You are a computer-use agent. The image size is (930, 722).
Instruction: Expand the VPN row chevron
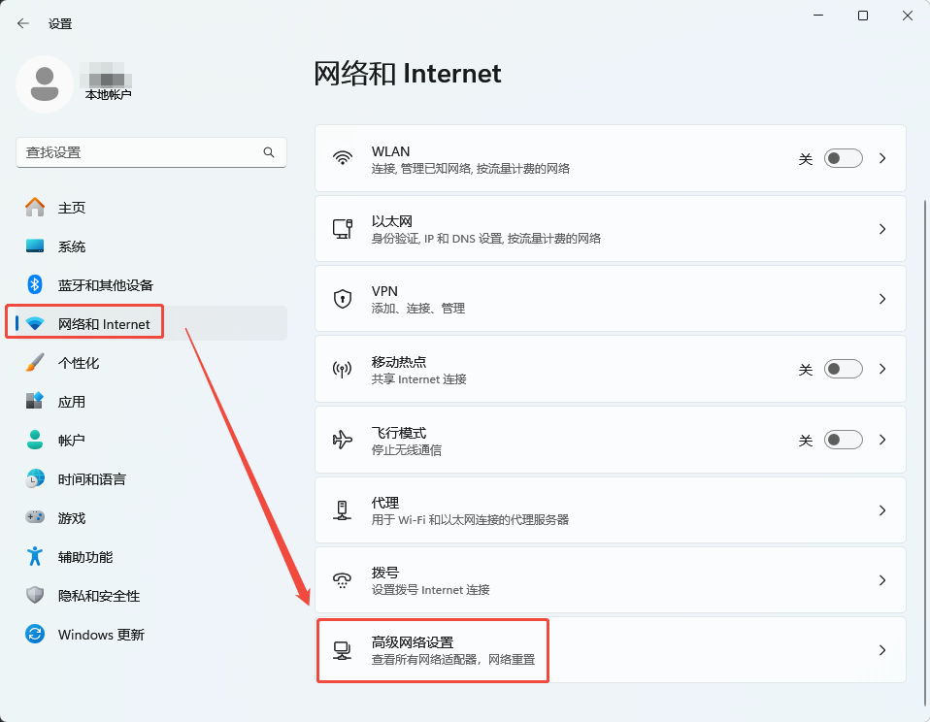[882, 299]
